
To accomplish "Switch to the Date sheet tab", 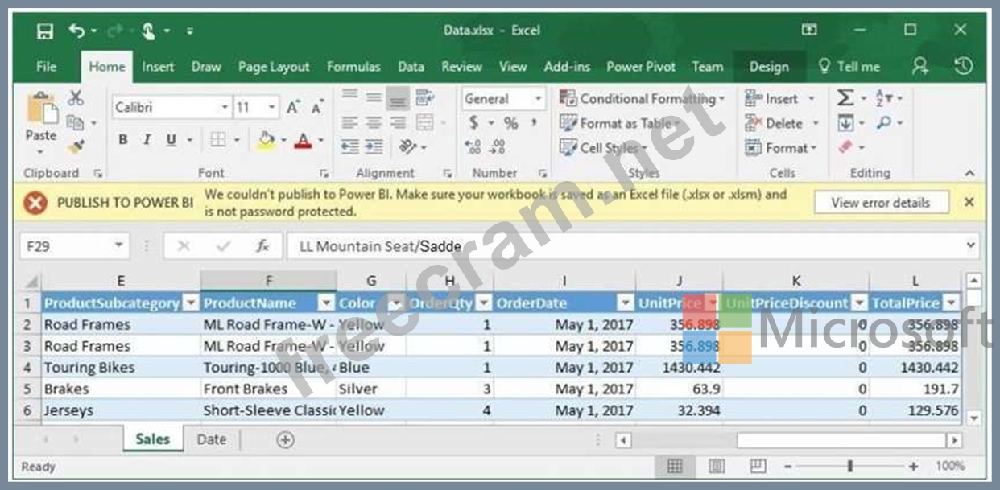I will coord(212,439).
